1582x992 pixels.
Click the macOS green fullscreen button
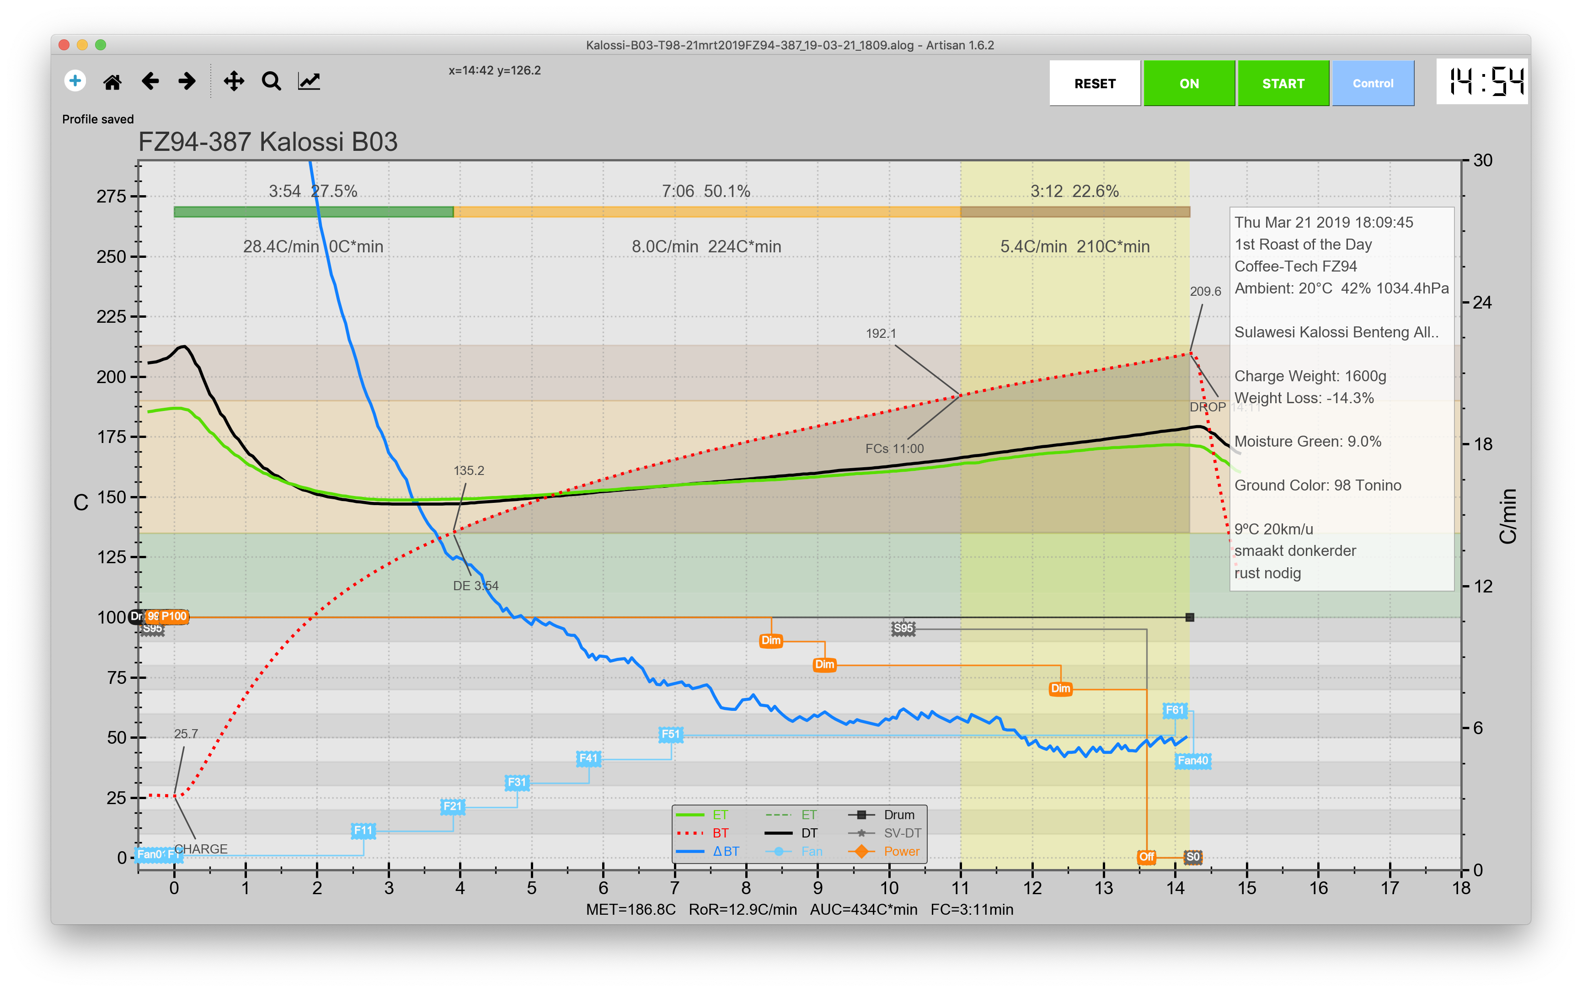point(101,45)
